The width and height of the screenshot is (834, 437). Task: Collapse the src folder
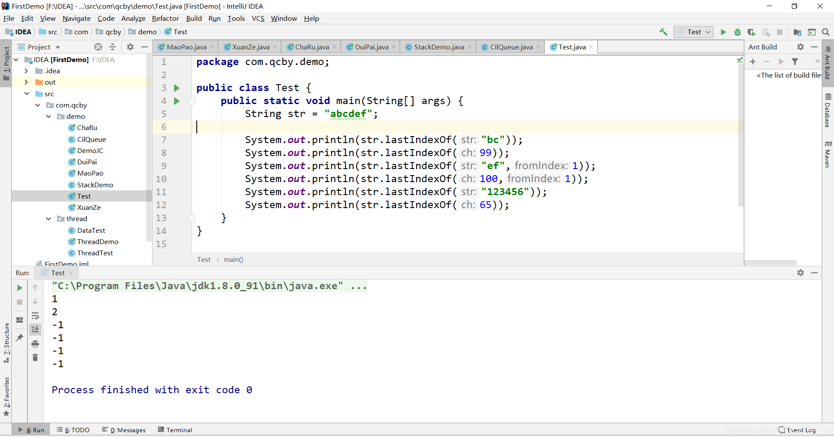point(26,94)
